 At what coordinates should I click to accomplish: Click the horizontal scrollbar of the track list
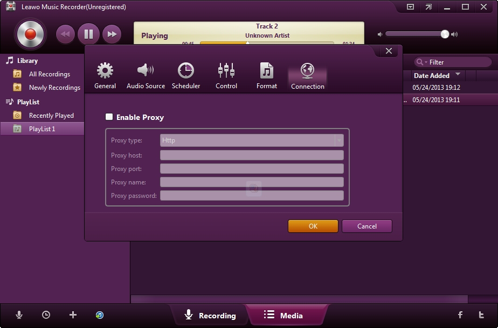pyautogui.click(x=299, y=299)
